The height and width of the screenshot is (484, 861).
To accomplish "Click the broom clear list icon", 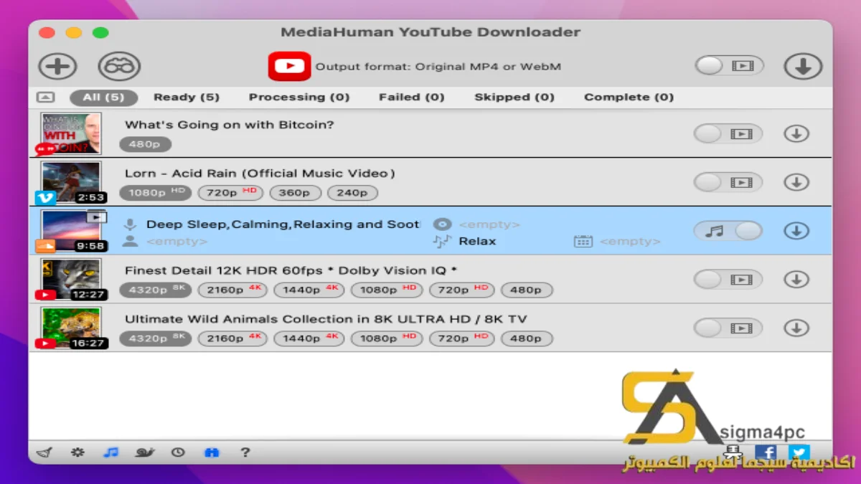I will point(44,452).
